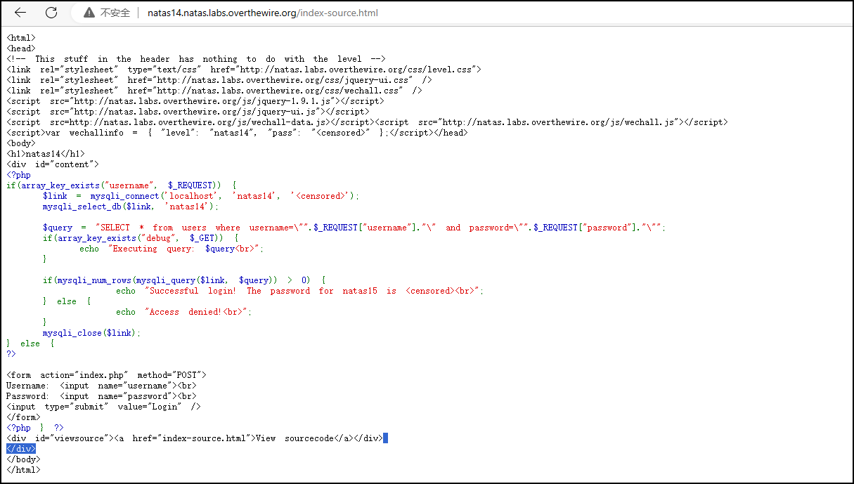Go back with the browser back arrow
854x484 pixels.
(x=20, y=13)
